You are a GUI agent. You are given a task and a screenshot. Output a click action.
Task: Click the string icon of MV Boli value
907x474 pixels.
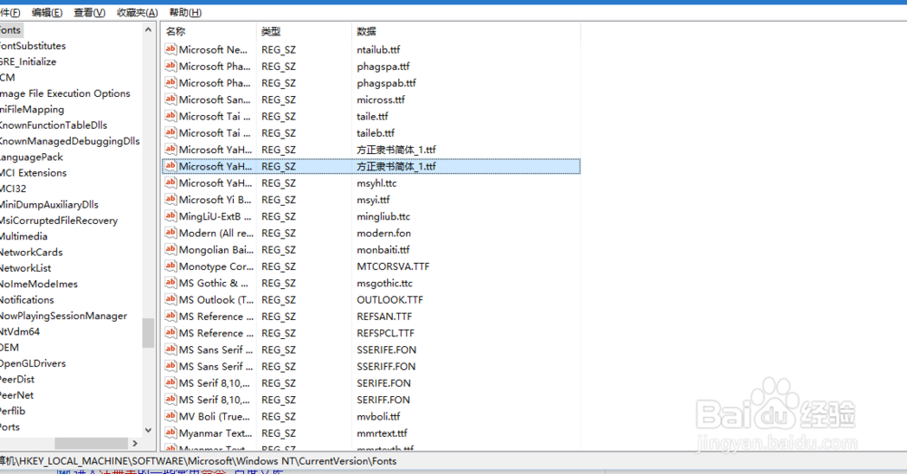(x=171, y=416)
